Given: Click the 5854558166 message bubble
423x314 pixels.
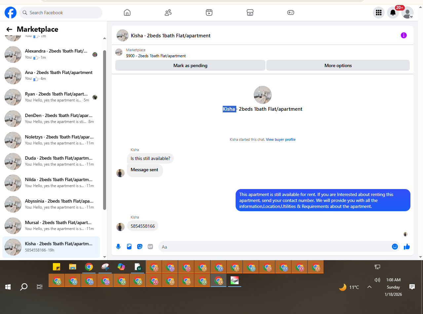Looking at the screenshot, I should [143, 226].
